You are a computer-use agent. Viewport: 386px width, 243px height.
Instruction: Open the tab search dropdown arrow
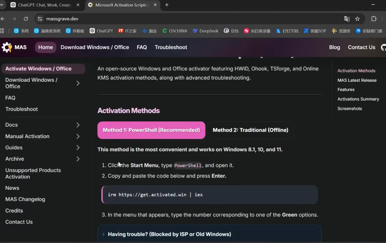coord(2,5)
